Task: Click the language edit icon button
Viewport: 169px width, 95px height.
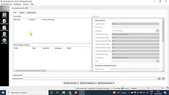Action: [157, 31]
